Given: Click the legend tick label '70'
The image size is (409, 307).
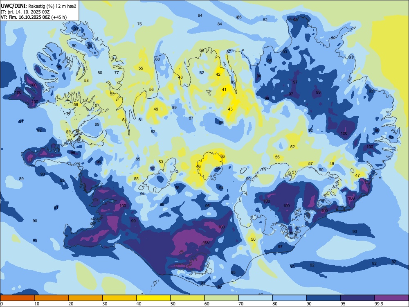Looking at the screenshot, I should point(241,304).
